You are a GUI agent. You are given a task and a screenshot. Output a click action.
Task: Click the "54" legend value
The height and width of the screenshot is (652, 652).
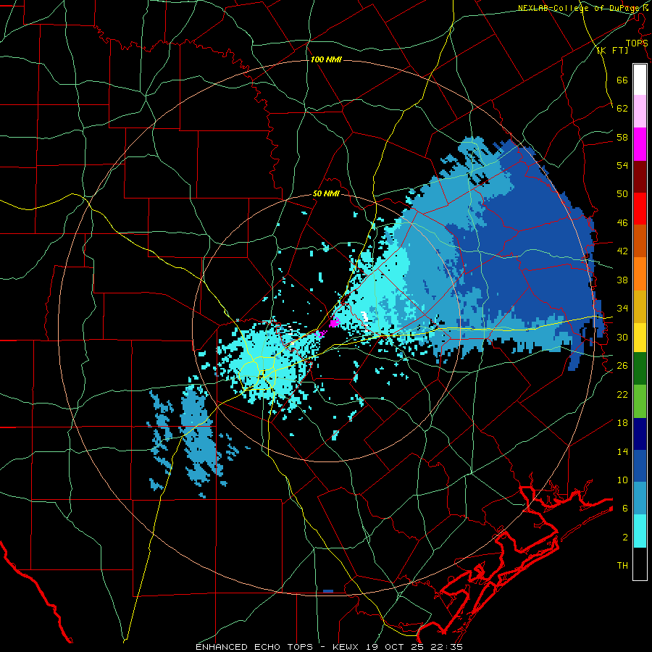coord(622,165)
